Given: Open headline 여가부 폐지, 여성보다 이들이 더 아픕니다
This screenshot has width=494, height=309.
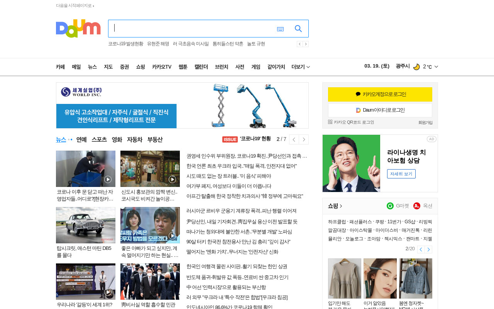Looking at the screenshot, I should [x=229, y=186].
